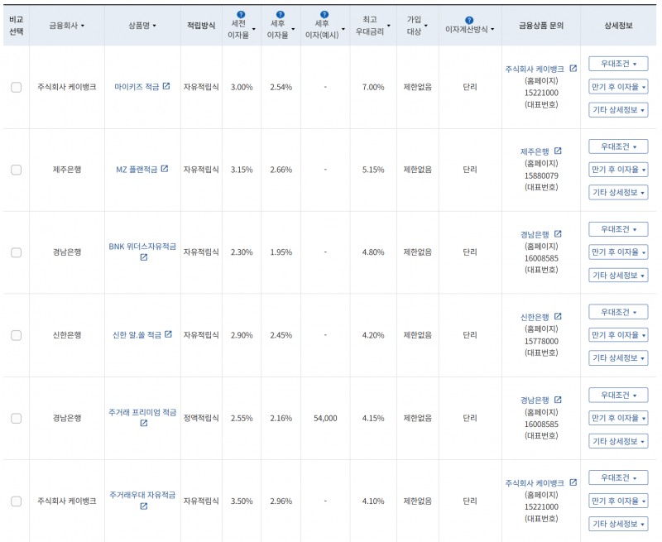The image size is (662, 542).
Task: Open external link icon under 주거래우대 자유적금
Action: pos(143,506)
